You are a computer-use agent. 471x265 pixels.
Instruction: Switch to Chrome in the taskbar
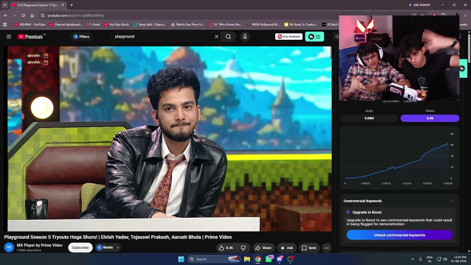[x=258, y=259]
